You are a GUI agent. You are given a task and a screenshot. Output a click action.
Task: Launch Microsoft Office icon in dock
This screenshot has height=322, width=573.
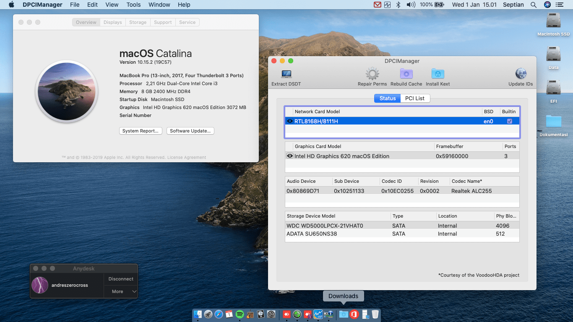(354, 314)
